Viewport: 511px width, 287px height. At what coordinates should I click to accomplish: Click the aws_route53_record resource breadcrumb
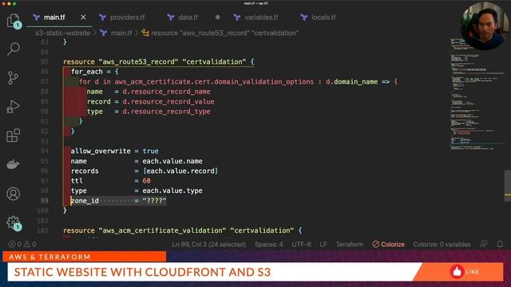tap(224, 33)
